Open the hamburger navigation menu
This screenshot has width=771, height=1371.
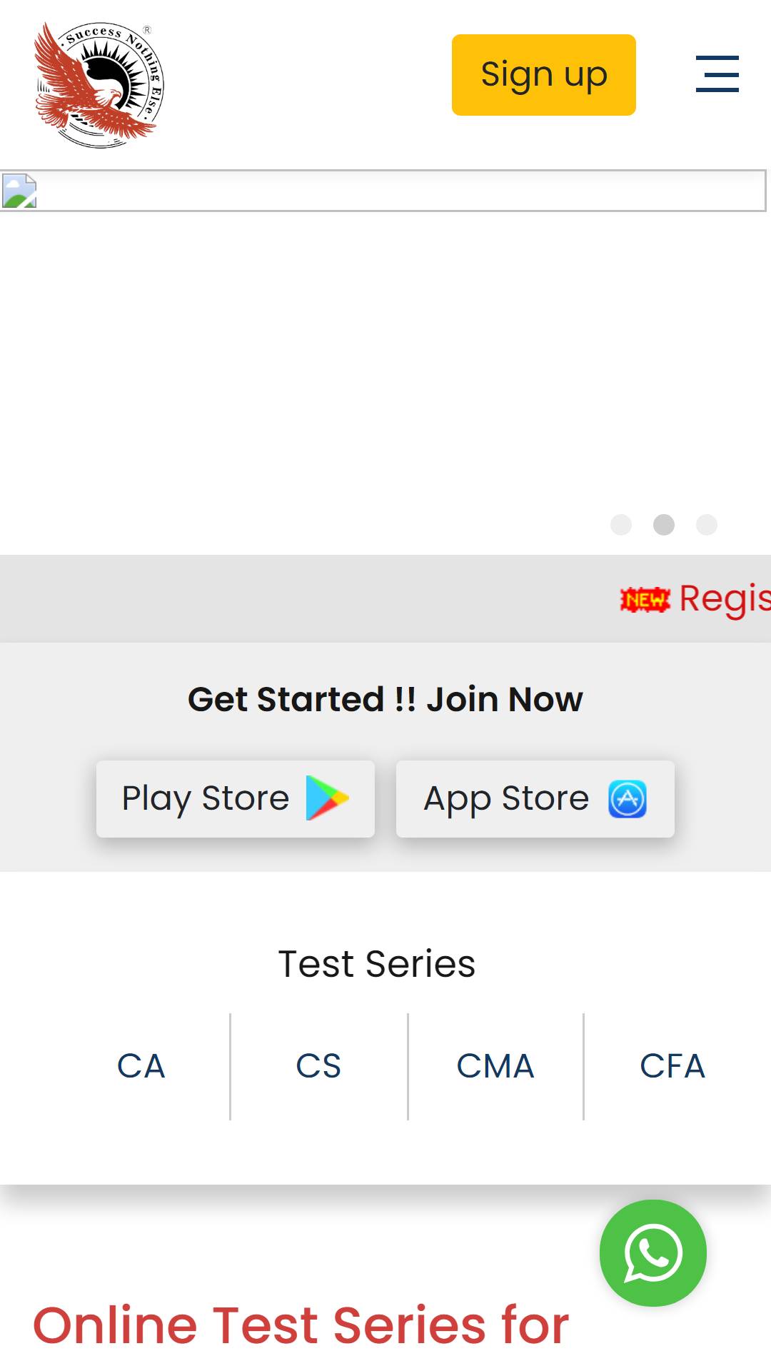[717, 74]
